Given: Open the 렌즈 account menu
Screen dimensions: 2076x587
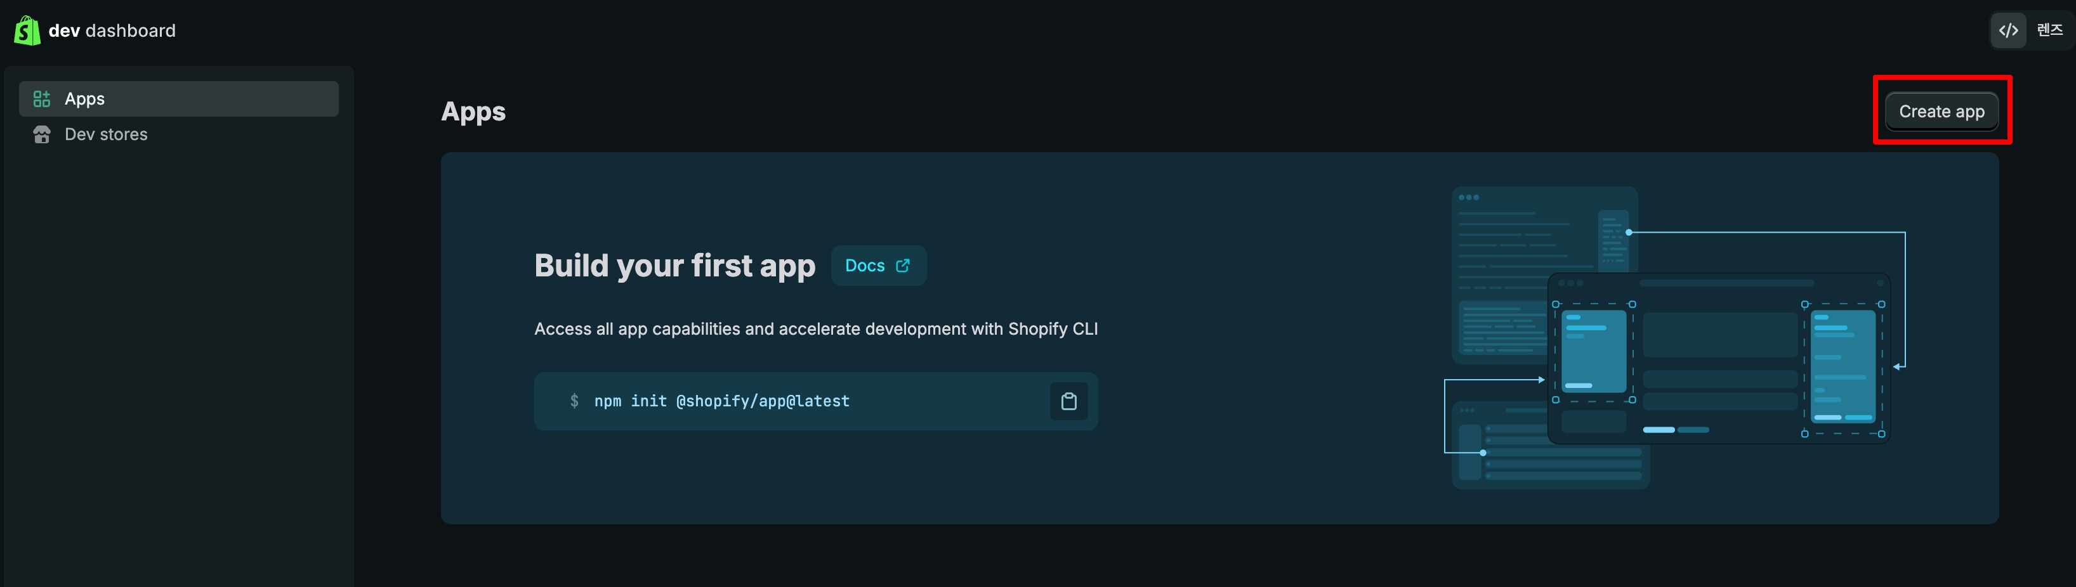Looking at the screenshot, I should (x=2049, y=30).
